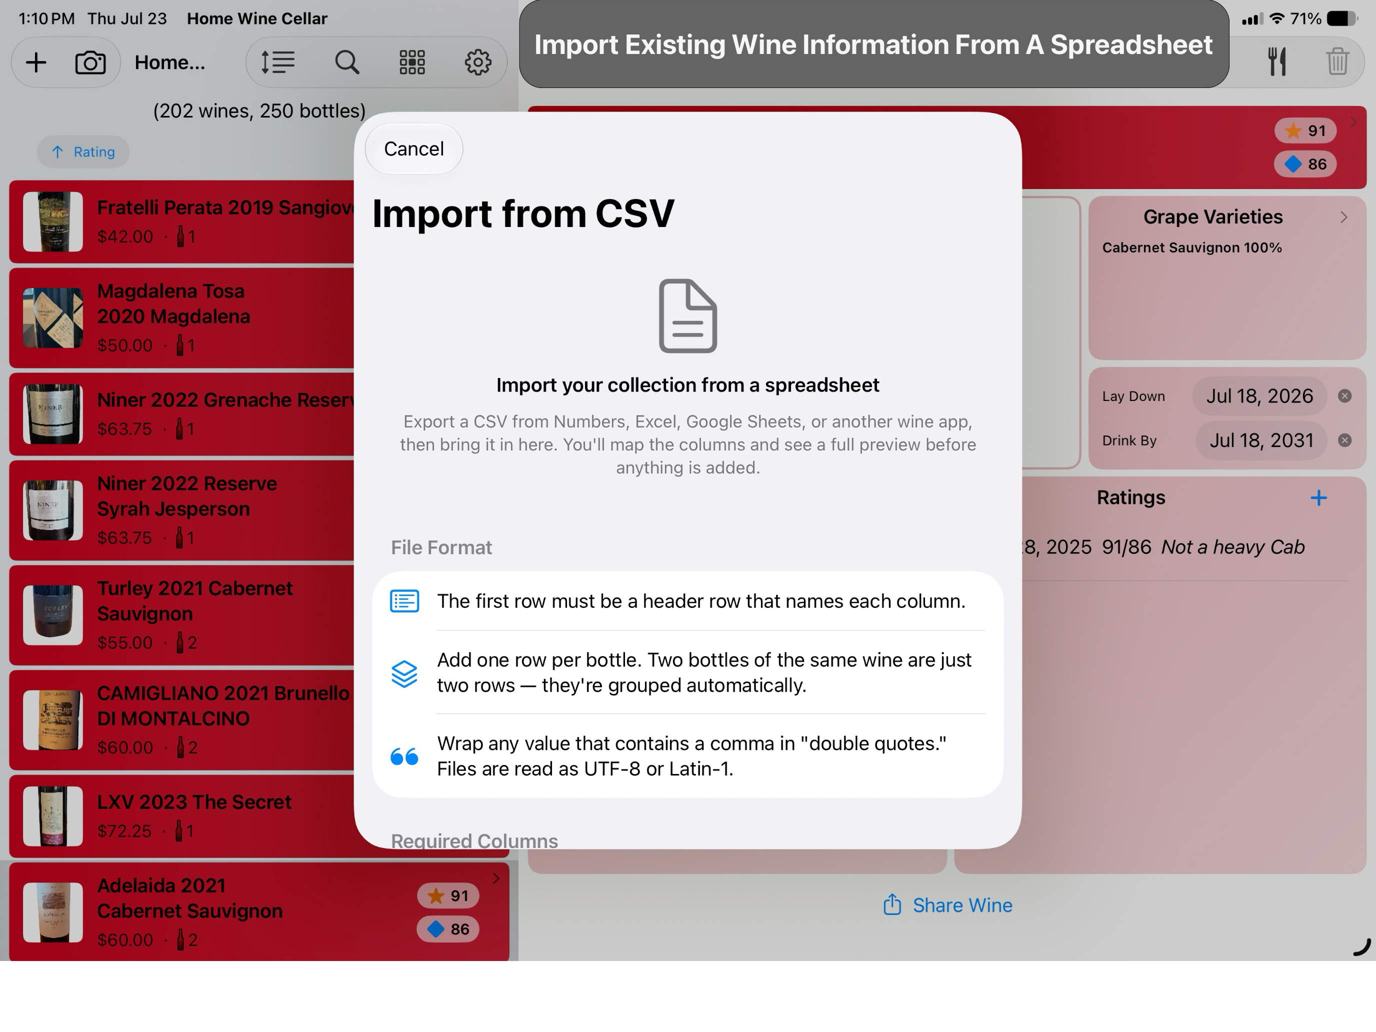Open the Niner 2022 Grenache Reserve thumbnail
Image resolution: width=1376 pixels, height=1032 pixels.
click(x=53, y=414)
